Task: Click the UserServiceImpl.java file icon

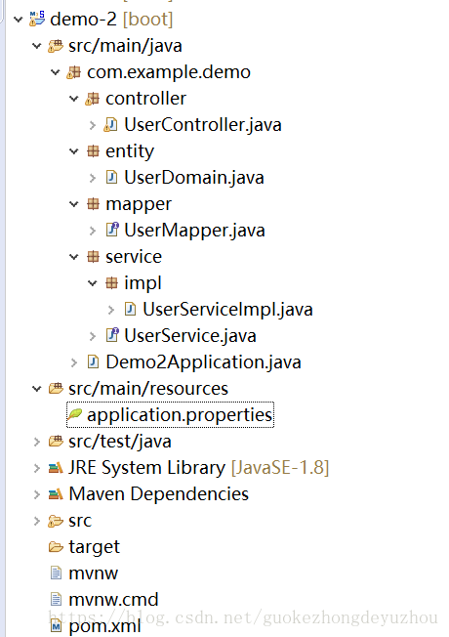Action: [130, 309]
